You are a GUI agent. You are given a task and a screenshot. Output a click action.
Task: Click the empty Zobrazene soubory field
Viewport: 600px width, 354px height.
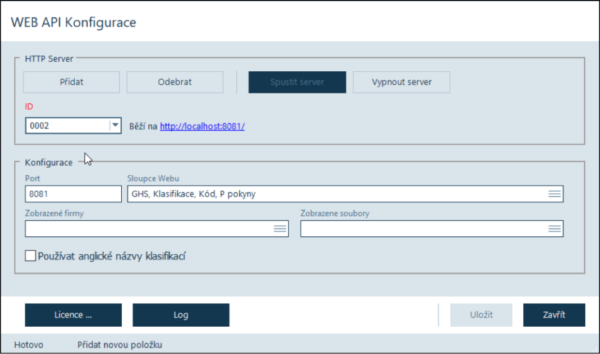point(422,229)
